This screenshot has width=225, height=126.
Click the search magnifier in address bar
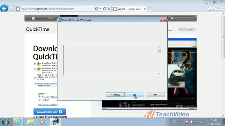(96, 9)
